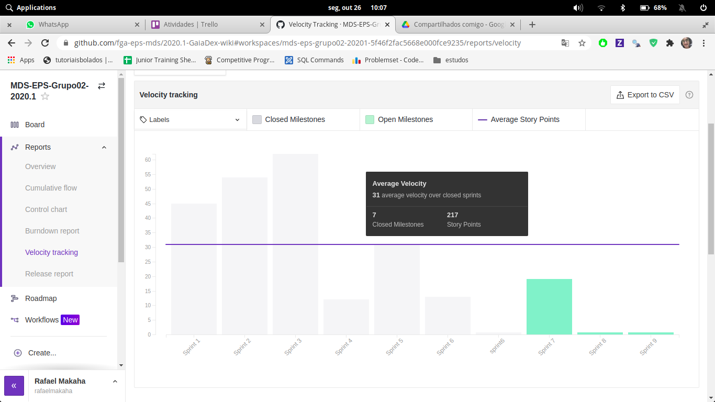Open the estudos bookmark folder
Image resolution: width=715 pixels, height=402 pixels.
point(451,60)
